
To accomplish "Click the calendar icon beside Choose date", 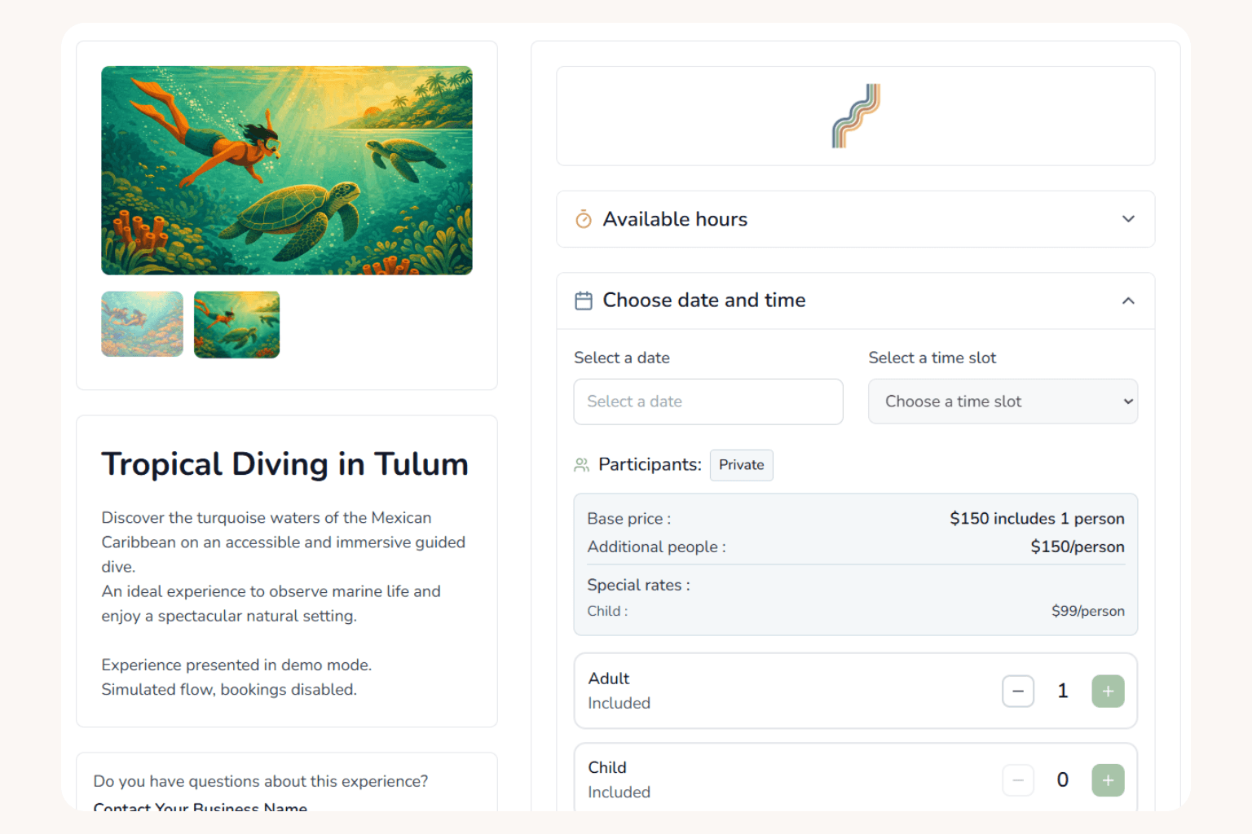I will [x=584, y=301].
